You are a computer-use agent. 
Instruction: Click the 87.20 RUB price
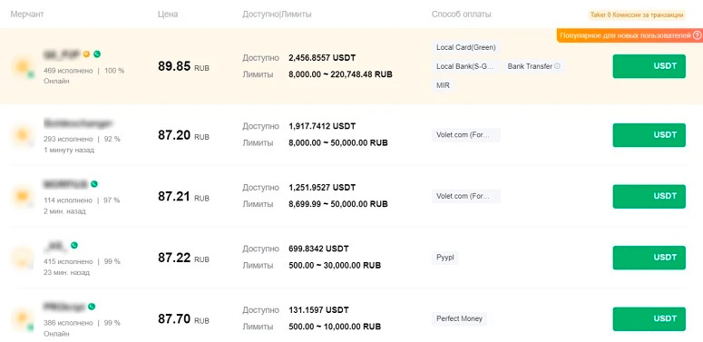point(183,135)
